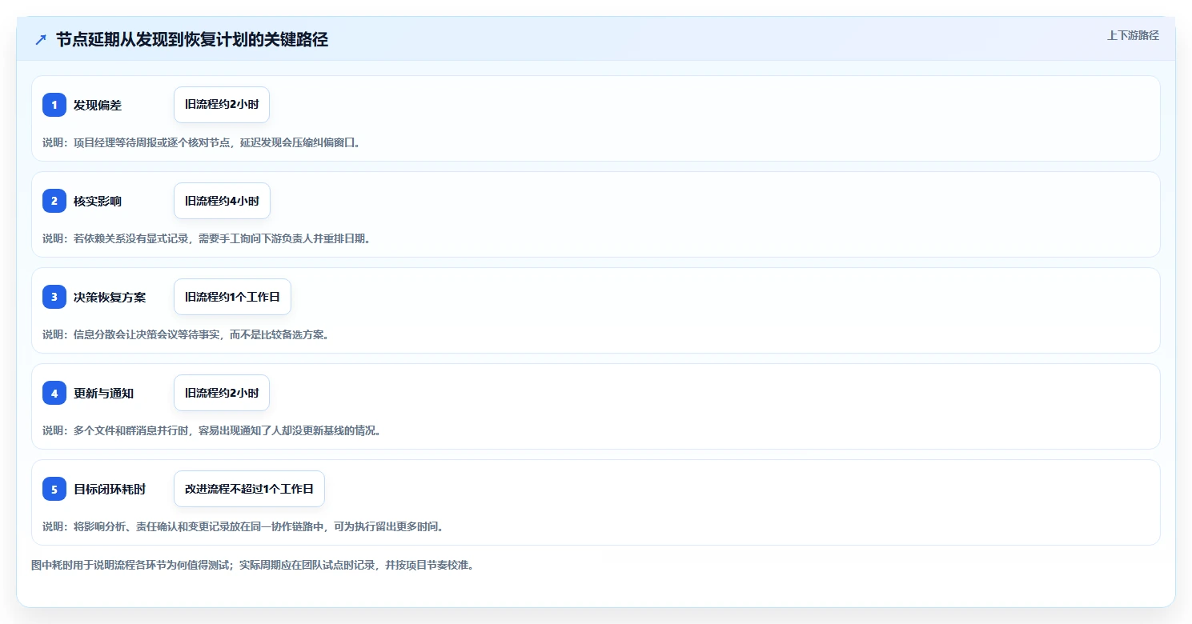Click the 旧流程约2小时 pill in 发现偏差 row
This screenshot has width=1192, height=624.
click(x=222, y=105)
